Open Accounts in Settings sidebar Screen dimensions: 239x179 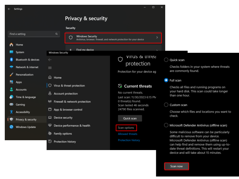(21, 90)
